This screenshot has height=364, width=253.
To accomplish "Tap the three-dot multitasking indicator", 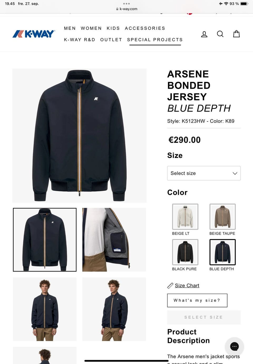I will pyautogui.click(x=126, y=4).
